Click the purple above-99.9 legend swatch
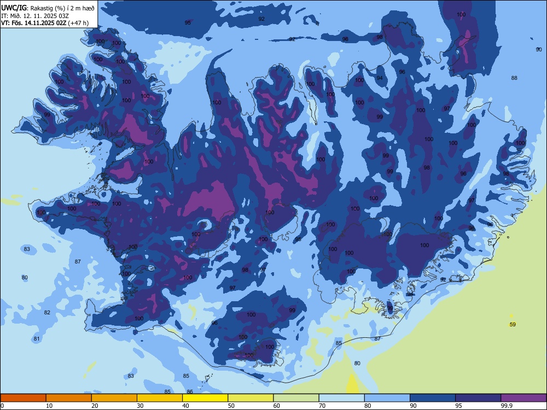The width and height of the screenshot is (547, 410). (523, 398)
